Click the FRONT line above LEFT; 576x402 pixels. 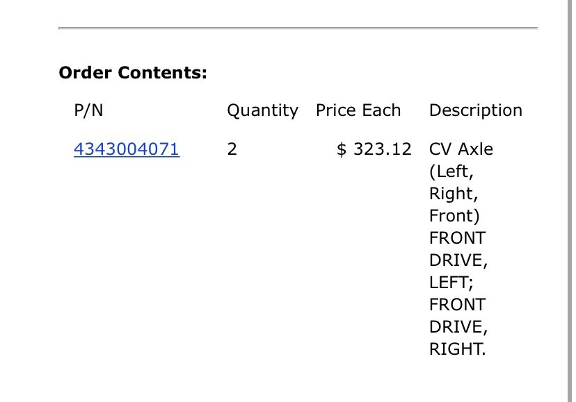(457, 238)
